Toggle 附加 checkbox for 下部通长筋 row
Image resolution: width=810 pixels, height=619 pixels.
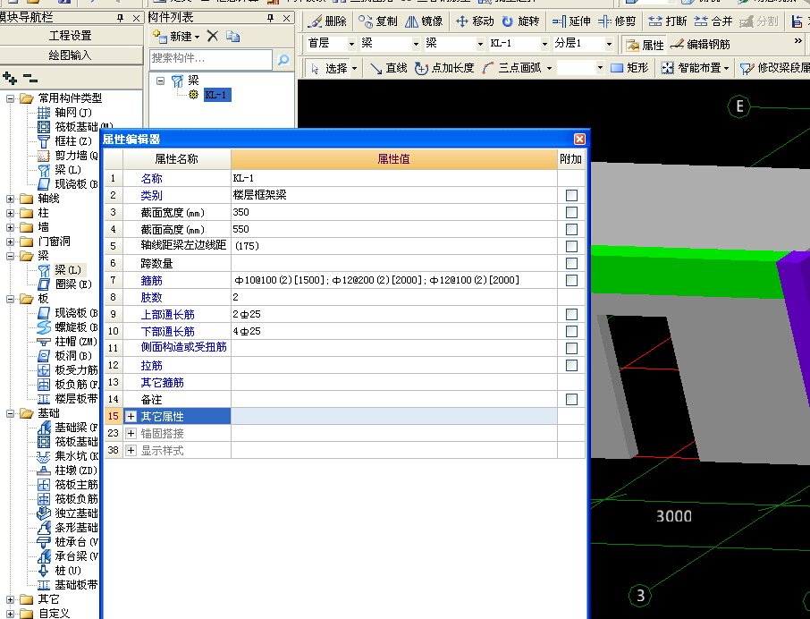(571, 331)
